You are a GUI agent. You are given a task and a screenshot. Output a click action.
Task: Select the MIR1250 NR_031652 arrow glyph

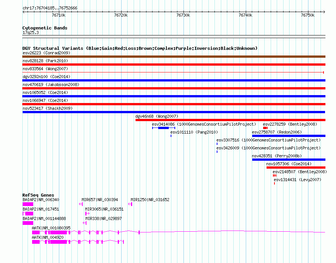pyautogui.click(x=130, y=204)
